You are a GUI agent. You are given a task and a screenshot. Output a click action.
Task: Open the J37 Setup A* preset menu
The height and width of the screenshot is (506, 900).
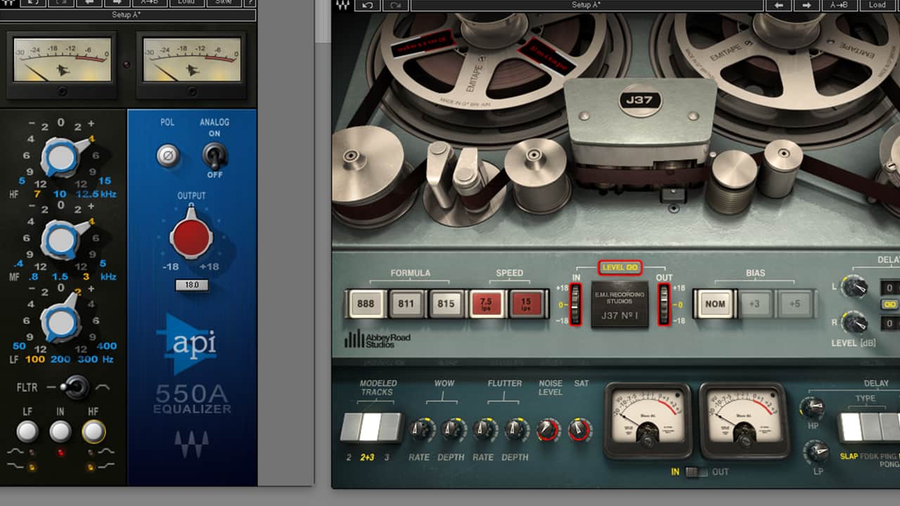(586, 5)
